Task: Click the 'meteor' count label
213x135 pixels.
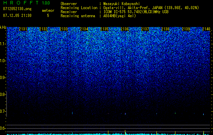Action: point(48,10)
